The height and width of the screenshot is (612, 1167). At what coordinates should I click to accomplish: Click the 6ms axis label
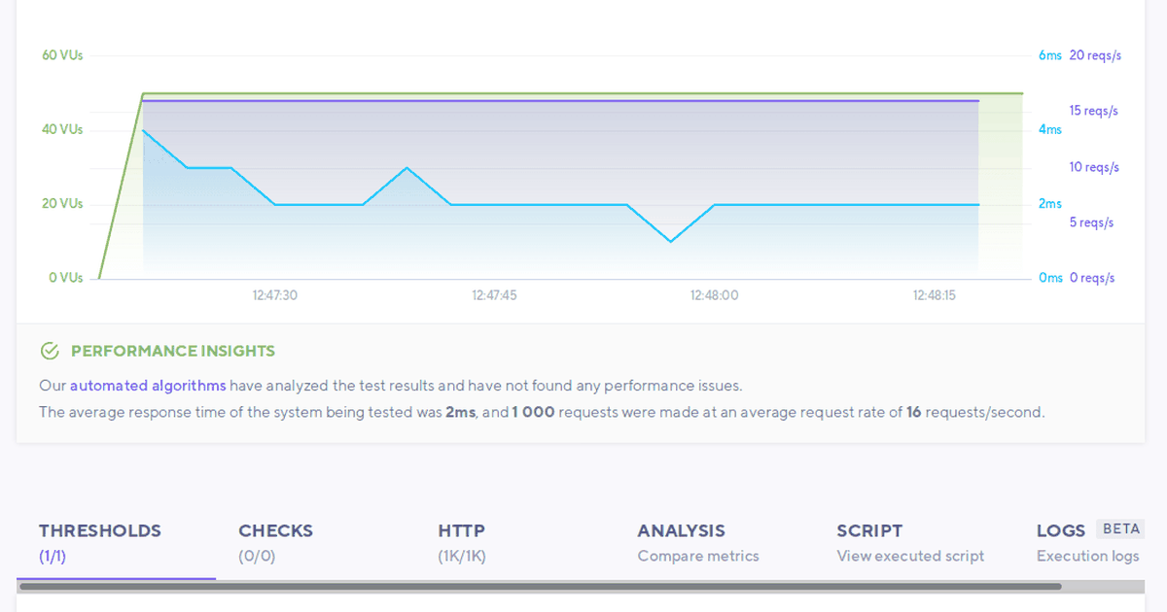[x=1050, y=55]
